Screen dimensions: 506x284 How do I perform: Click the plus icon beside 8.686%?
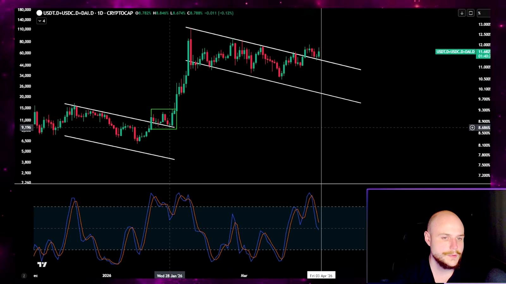point(472,127)
